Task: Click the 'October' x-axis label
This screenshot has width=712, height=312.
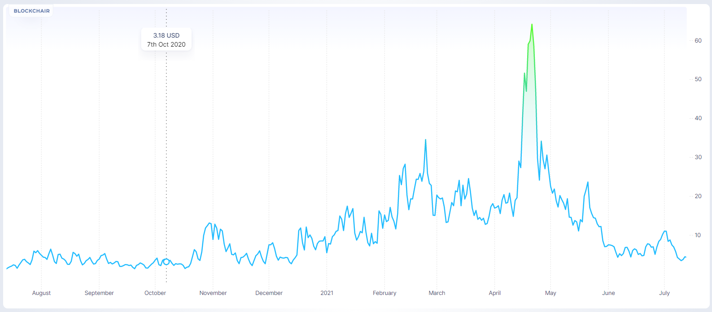Action: click(x=155, y=293)
